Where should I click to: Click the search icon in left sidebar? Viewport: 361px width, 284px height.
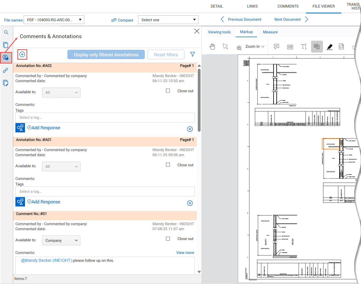(x=6, y=32)
